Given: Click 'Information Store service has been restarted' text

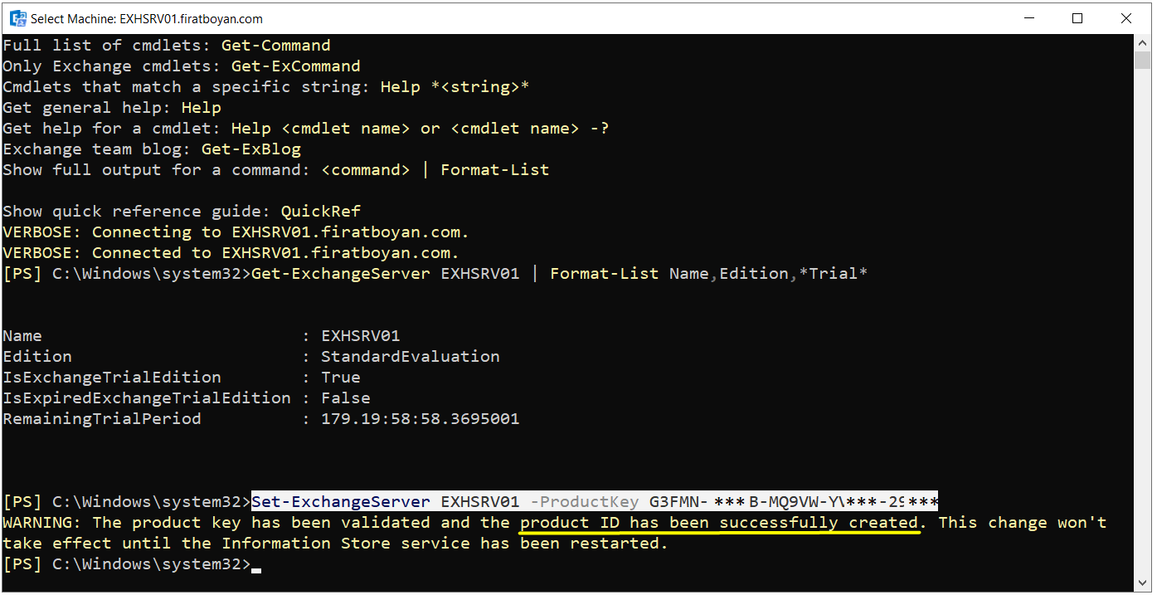Looking at the screenshot, I should [440, 544].
